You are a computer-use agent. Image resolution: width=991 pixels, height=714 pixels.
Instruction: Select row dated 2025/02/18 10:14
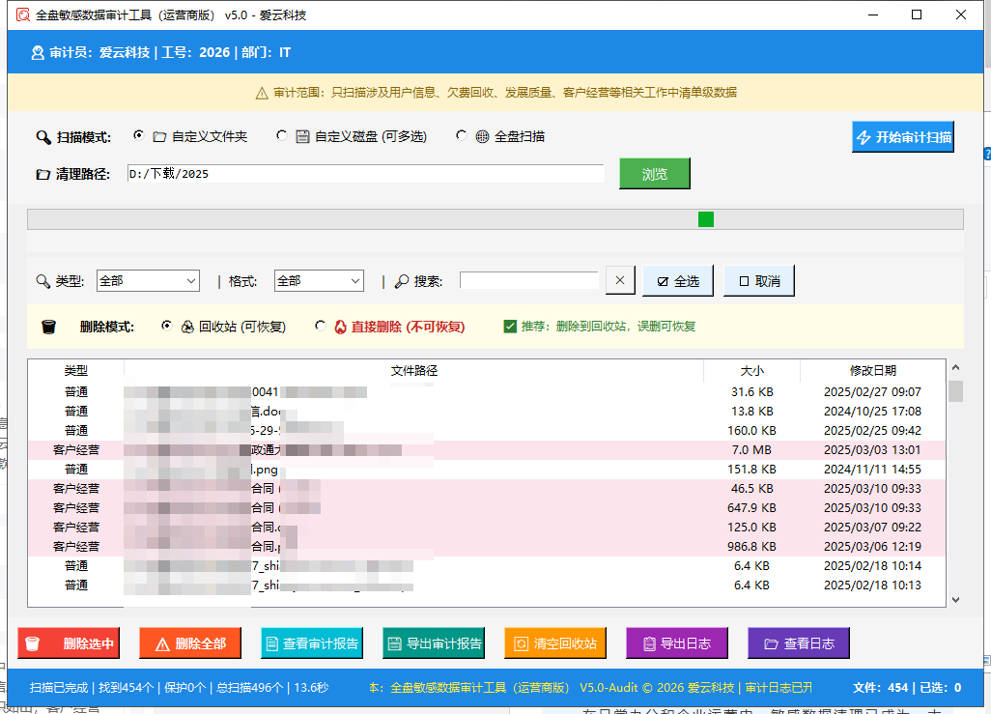click(x=487, y=566)
